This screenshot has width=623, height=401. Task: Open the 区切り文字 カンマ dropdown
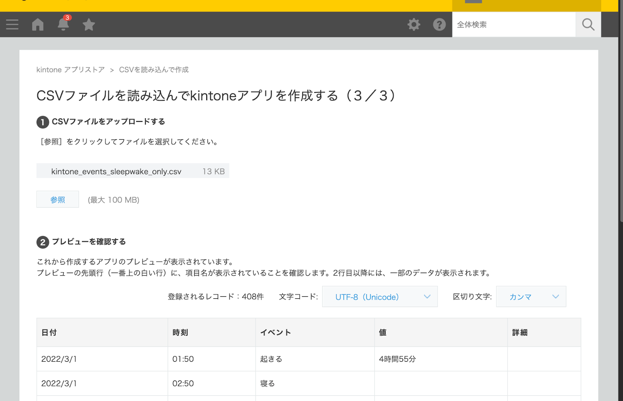click(x=531, y=297)
